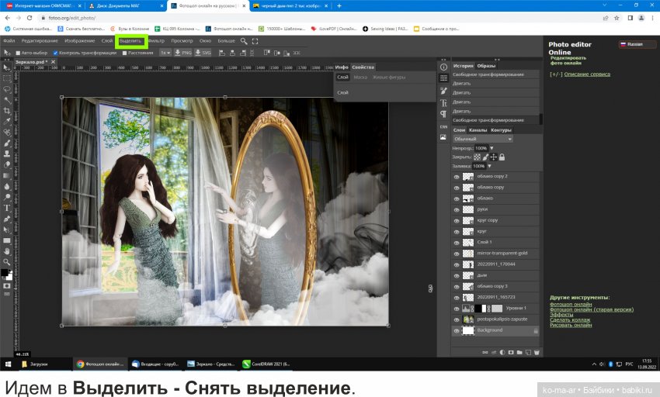Image resolution: width=660 pixels, height=397 pixels.
Task: Switch to the Контуры tab
Action: click(501, 130)
